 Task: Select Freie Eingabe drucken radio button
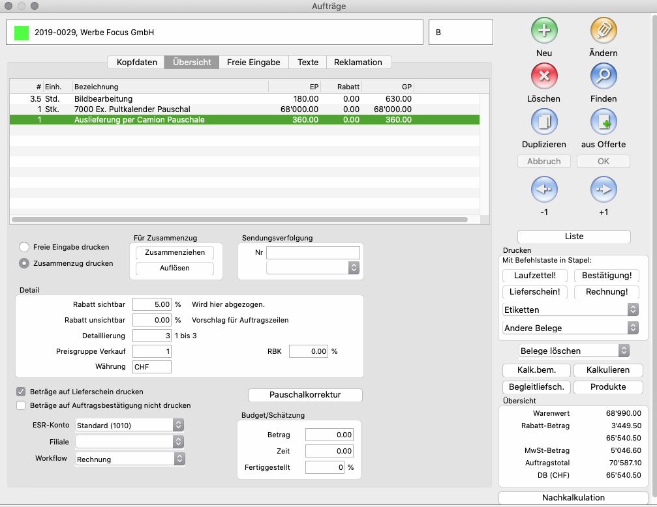click(24, 247)
